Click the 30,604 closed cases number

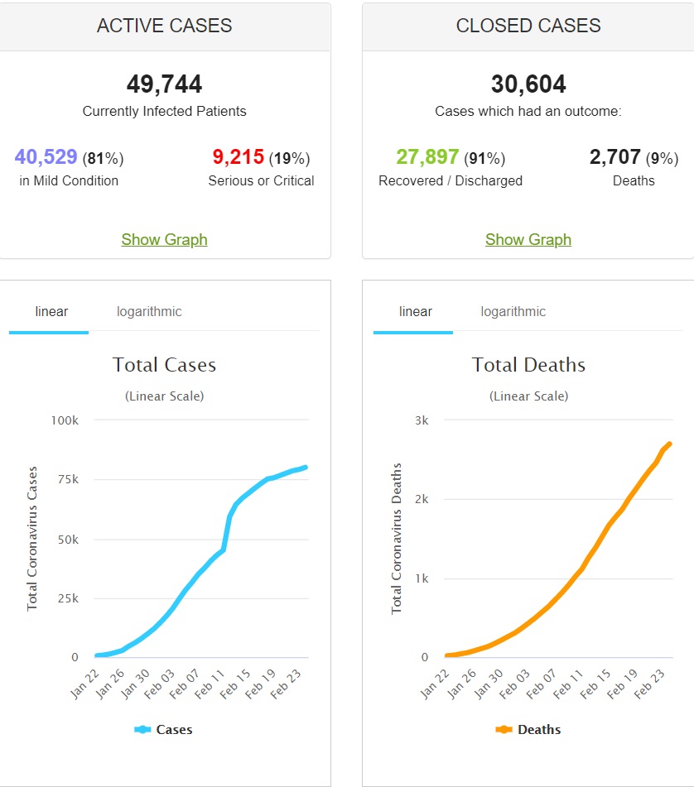[528, 84]
